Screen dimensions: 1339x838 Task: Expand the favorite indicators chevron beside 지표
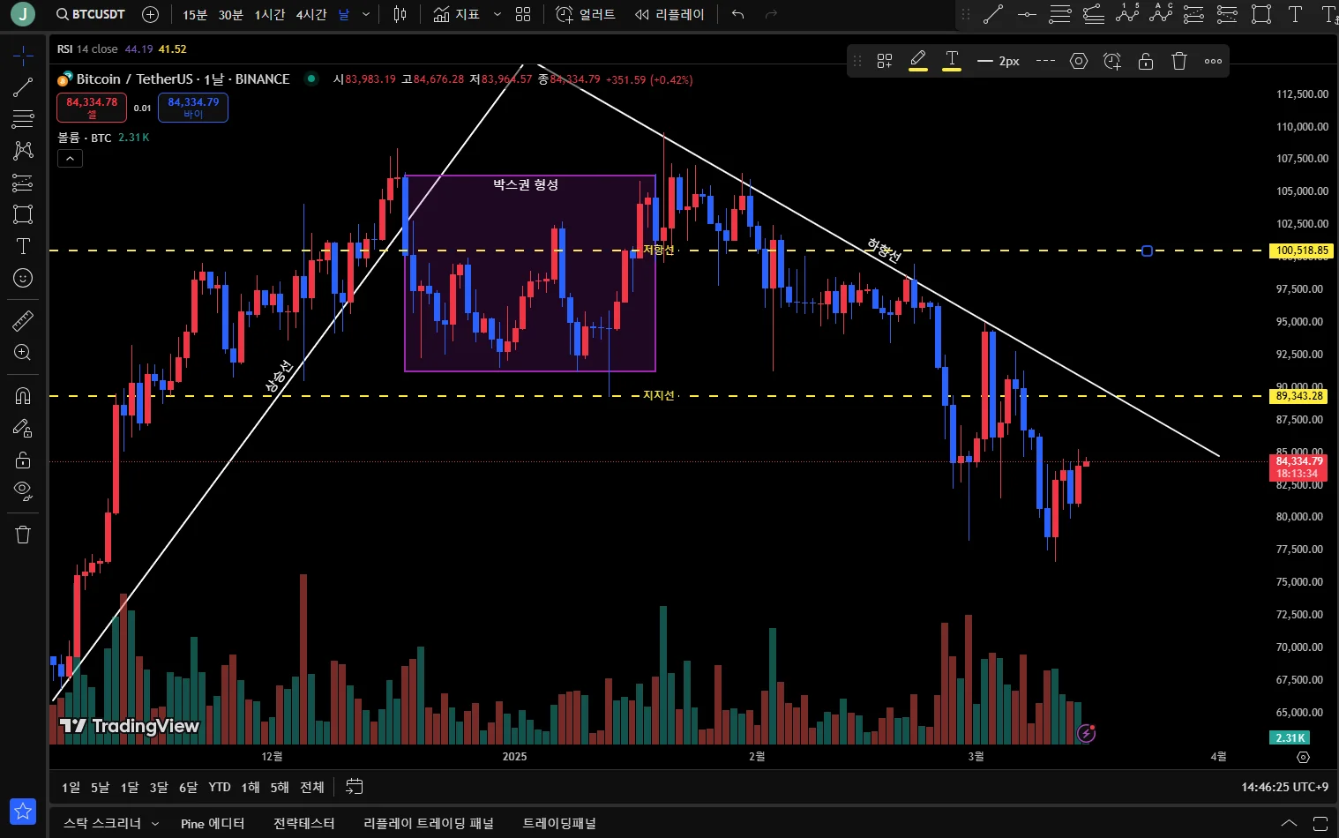pyautogui.click(x=497, y=14)
